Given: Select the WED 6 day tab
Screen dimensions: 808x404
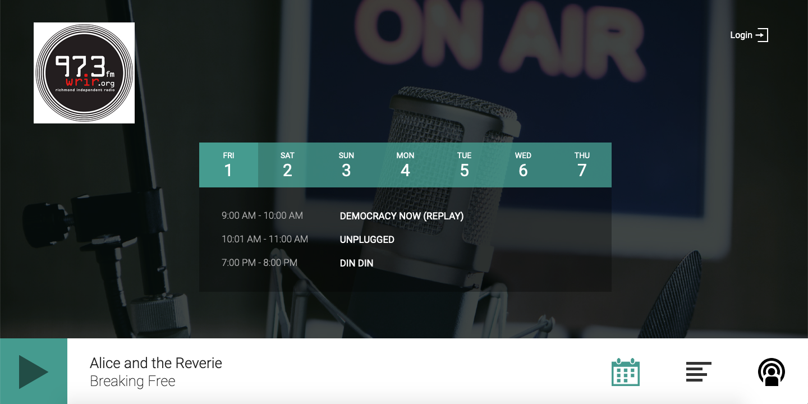Looking at the screenshot, I should (x=523, y=165).
